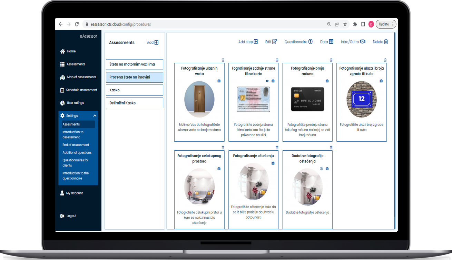The image size is (452, 260).
Task: Open Map of assessments page
Action: (x=81, y=77)
